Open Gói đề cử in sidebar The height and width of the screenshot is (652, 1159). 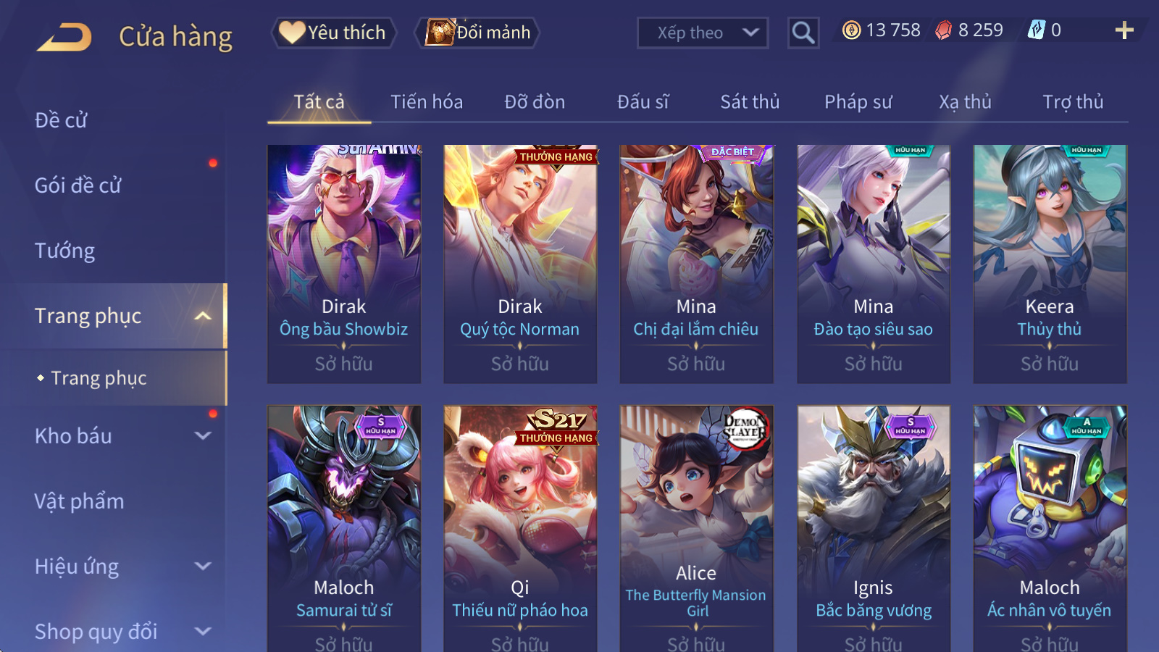pos(78,185)
